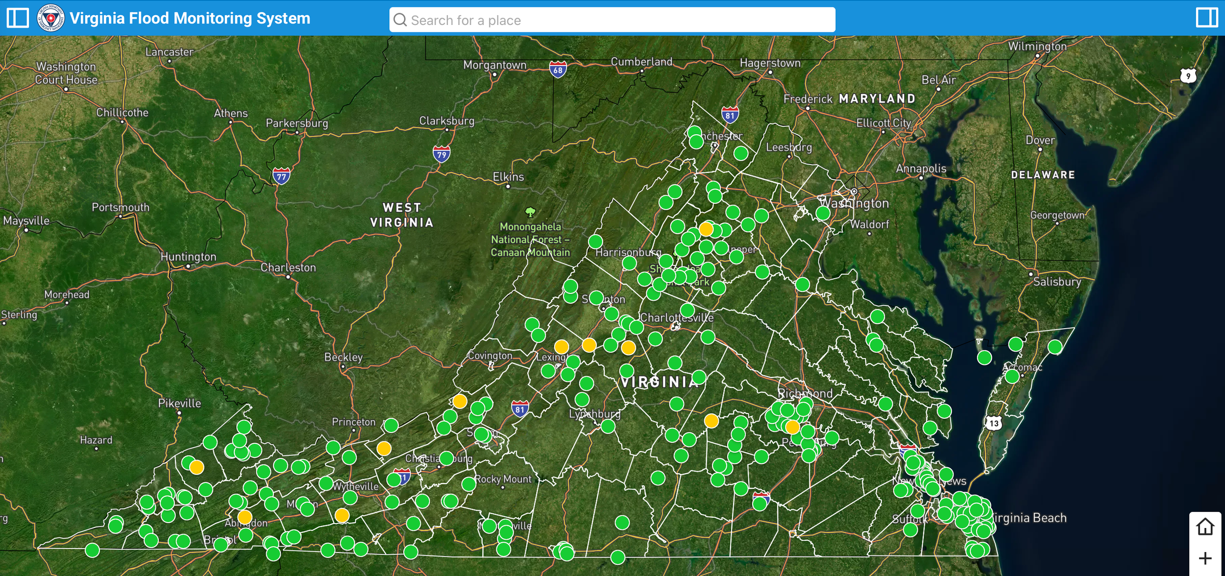Click the search magnifier icon
This screenshot has height=576, width=1225.
coord(400,20)
